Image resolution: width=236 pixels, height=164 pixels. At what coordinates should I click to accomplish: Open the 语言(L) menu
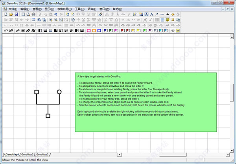92,9
